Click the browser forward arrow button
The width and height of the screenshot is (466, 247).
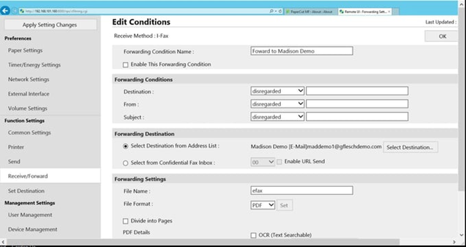(14, 11)
